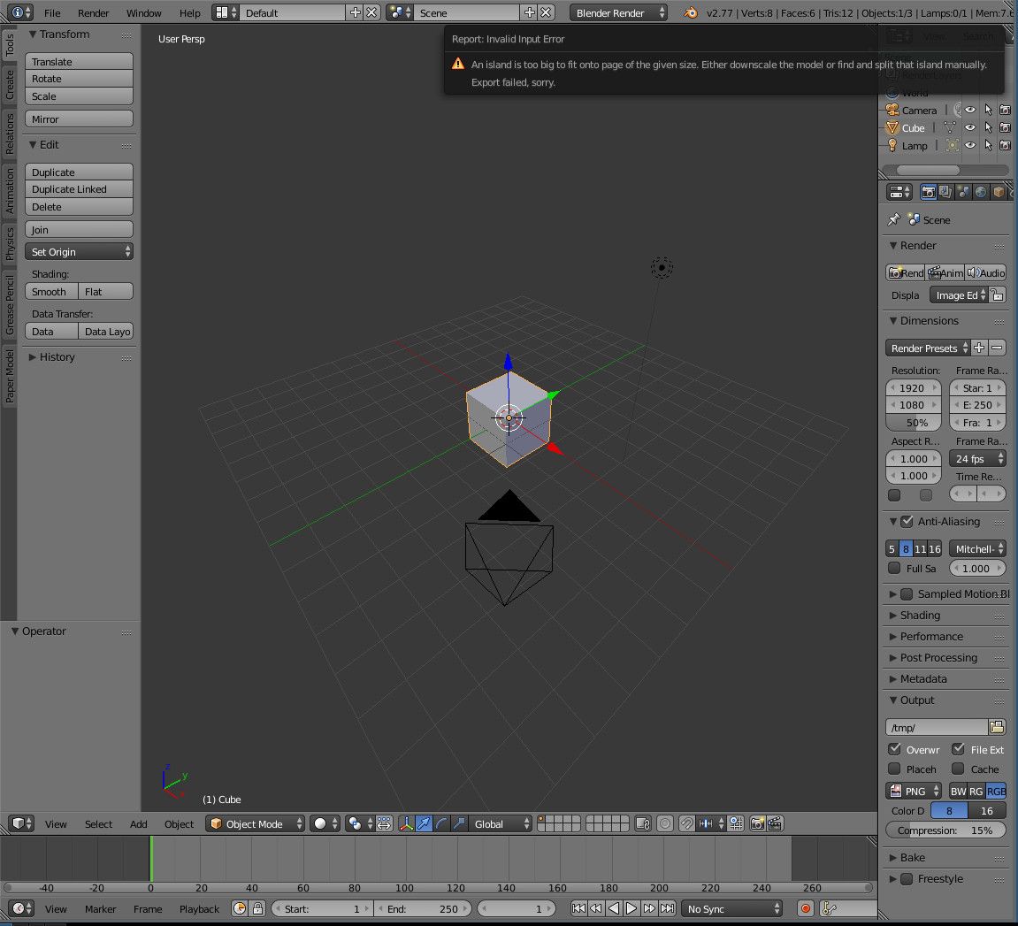Click the Smooth shading button
Viewport: 1018px width, 926px height.
tap(50, 291)
